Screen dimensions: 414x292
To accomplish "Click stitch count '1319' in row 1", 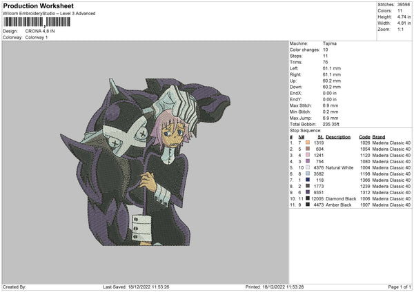I will [x=319, y=143].
